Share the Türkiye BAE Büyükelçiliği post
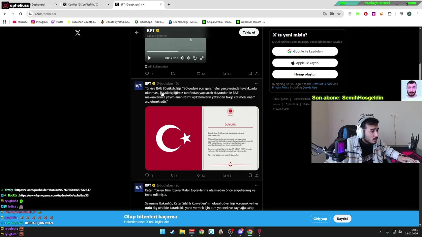This screenshot has width=422, height=237. 257,175
